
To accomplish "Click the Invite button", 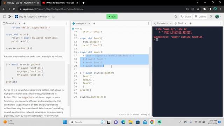I will point(186,16).
